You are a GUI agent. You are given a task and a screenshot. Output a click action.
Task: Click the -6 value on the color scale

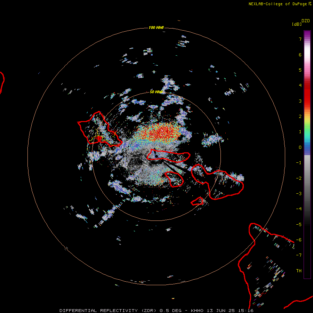click(299, 240)
